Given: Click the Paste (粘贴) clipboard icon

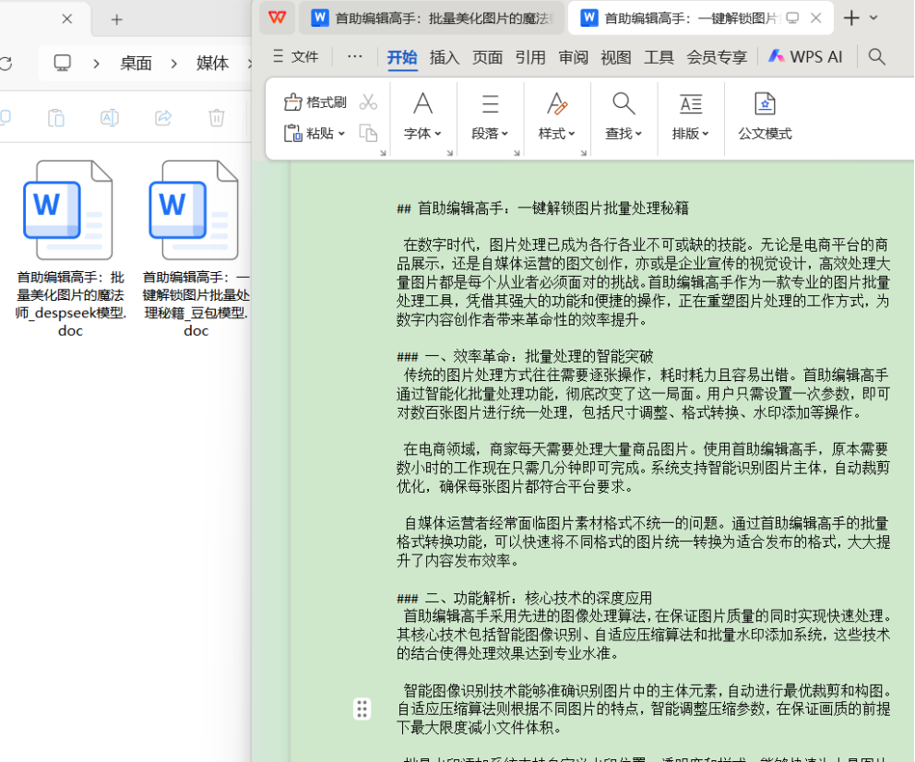Looking at the screenshot, I should click(292, 134).
